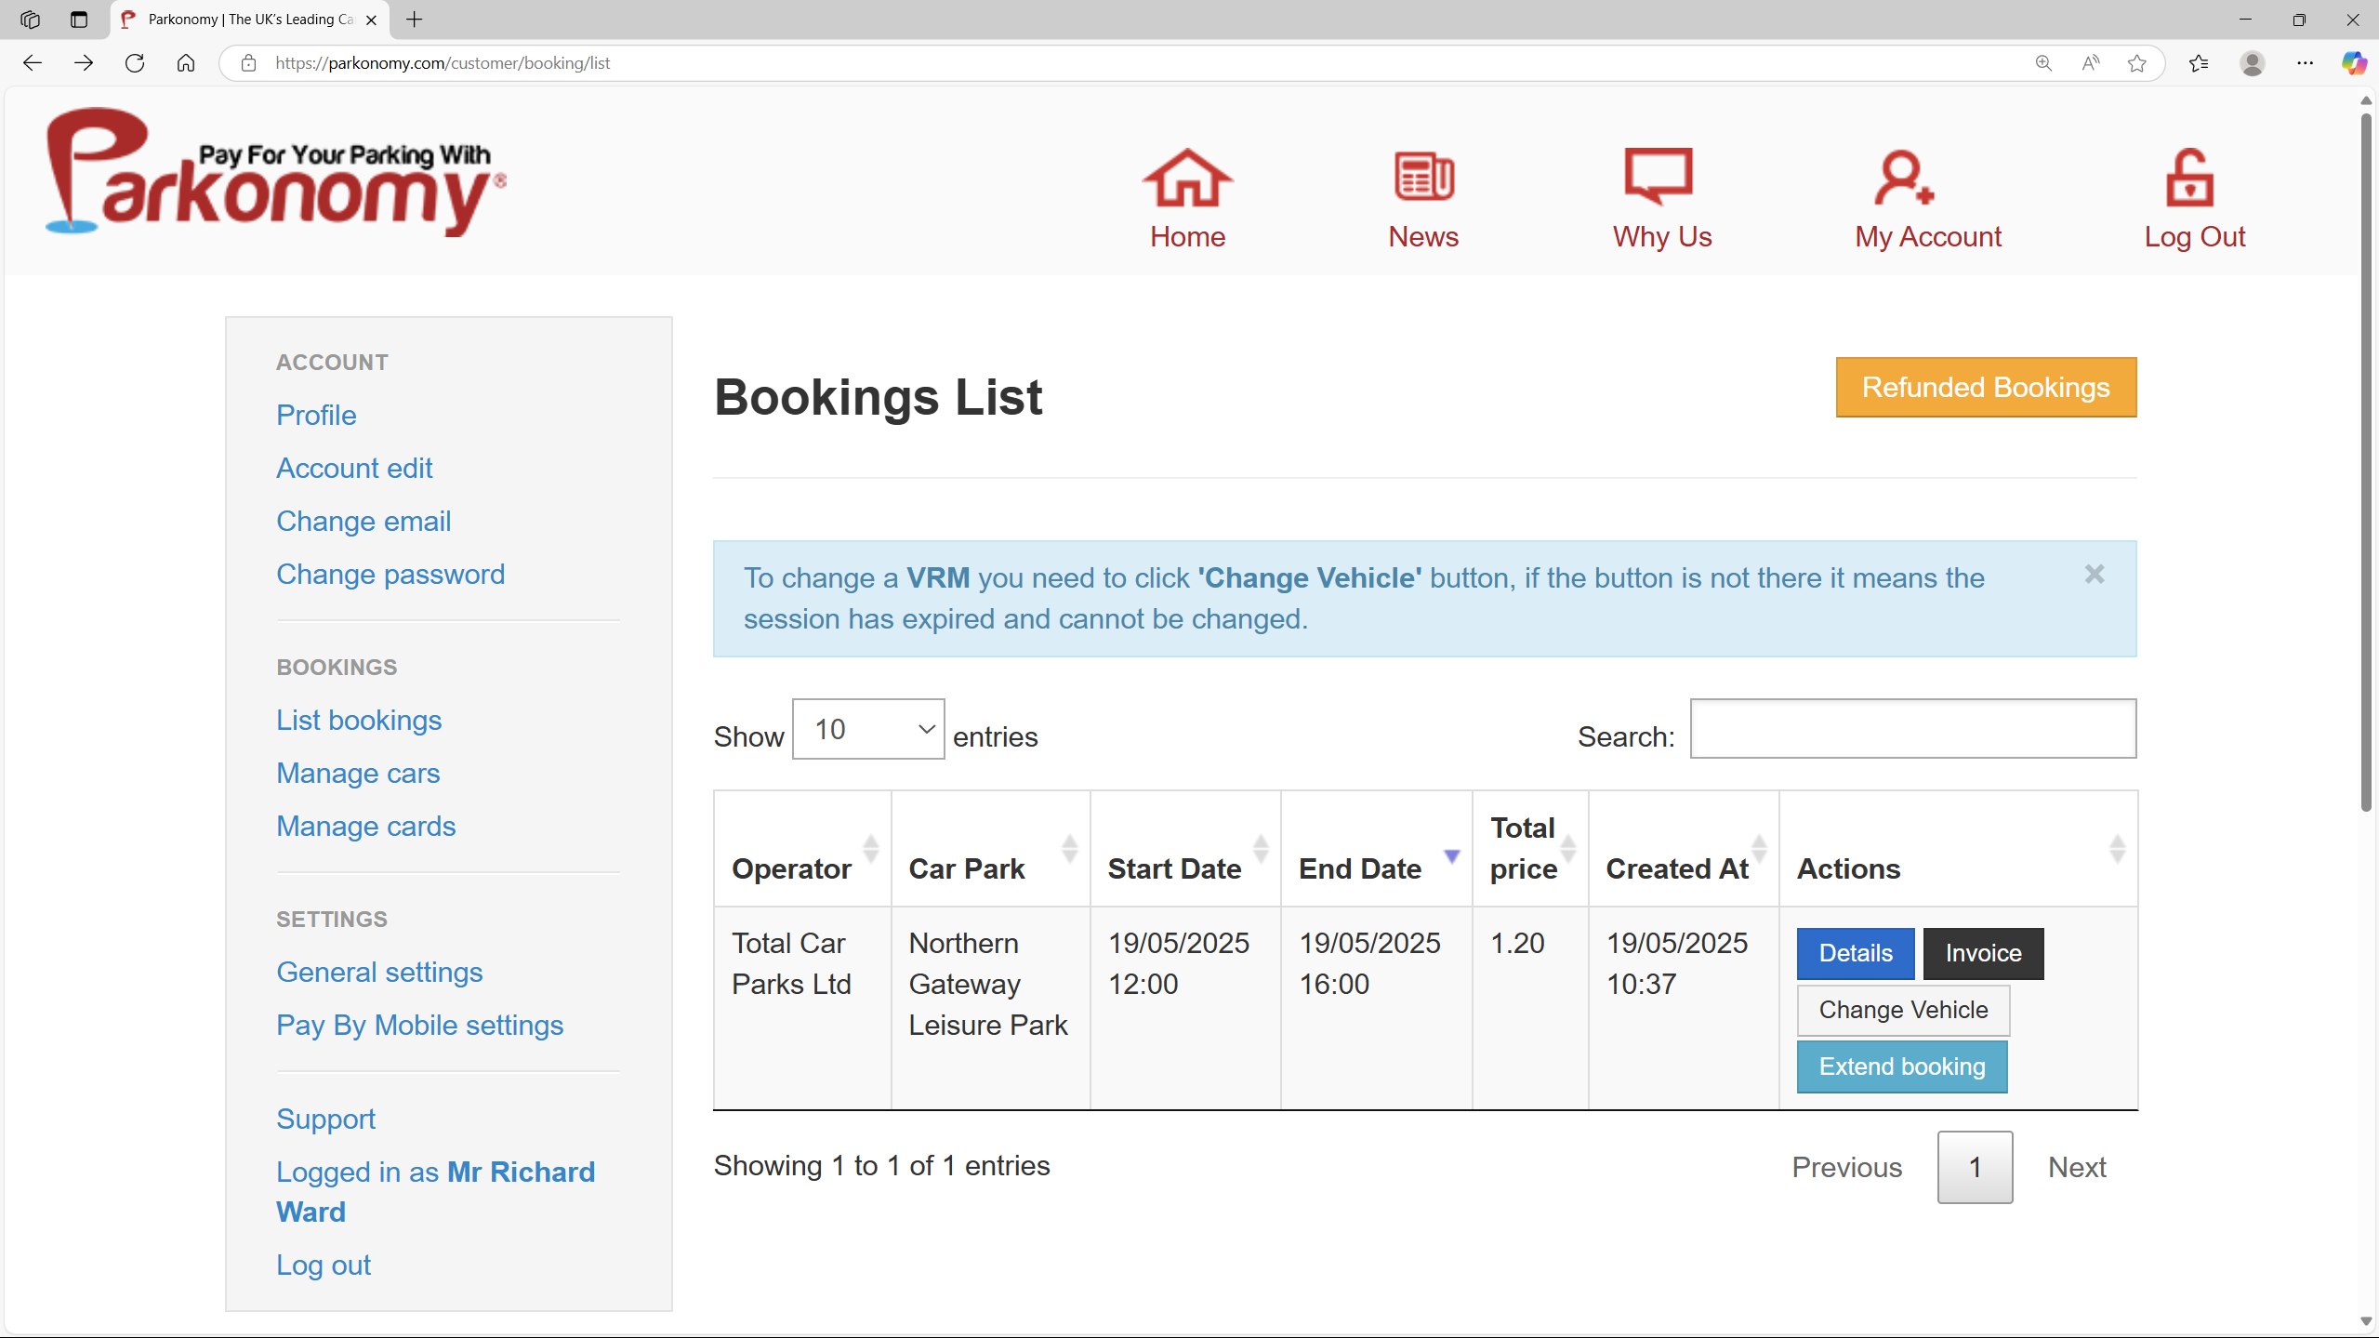Click the Search input field
2379x1338 pixels.
1913,728
